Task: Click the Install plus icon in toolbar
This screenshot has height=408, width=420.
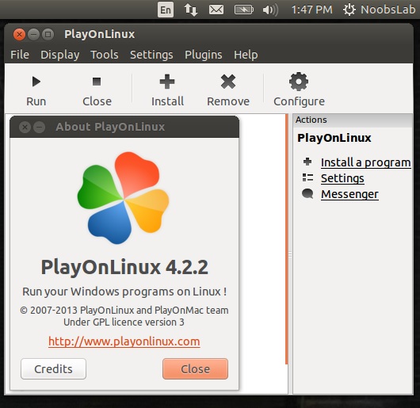Action: 167,82
